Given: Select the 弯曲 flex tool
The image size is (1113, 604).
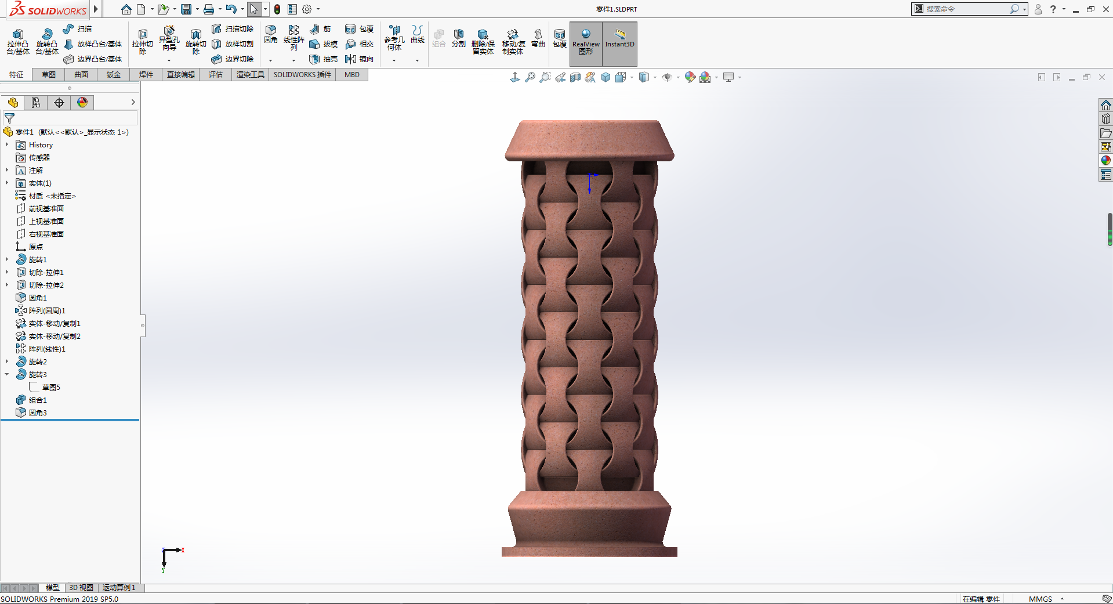Looking at the screenshot, I should pos(538,38).
